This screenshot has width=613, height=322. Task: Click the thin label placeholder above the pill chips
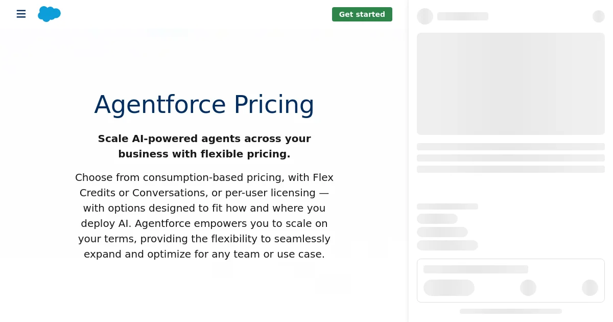pyautogui.click(x=447, y=206)
